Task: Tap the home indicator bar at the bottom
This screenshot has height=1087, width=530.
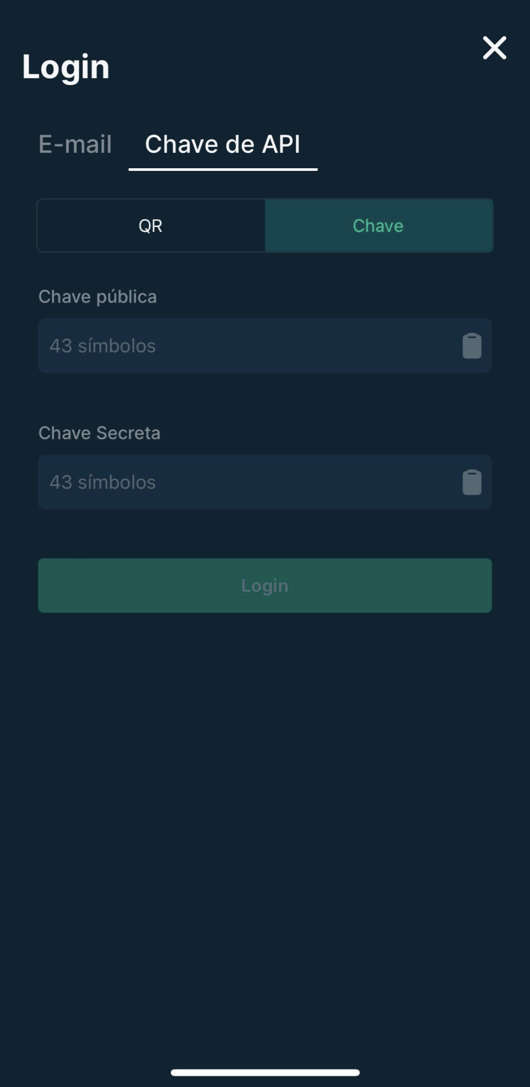Action: click(x=265, y=1073)
